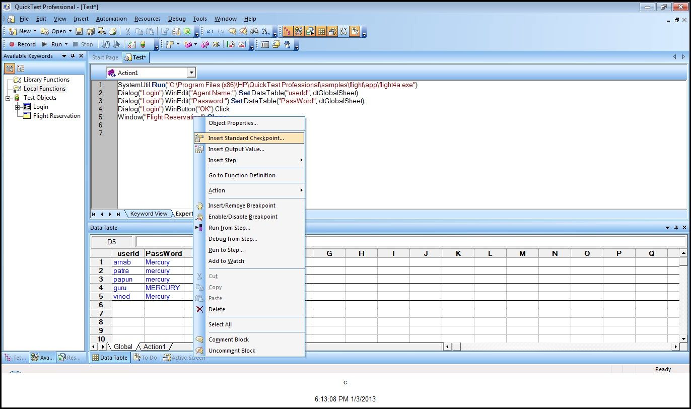The height and width of the screenshot is (409, 691).
Task: Switch to the Start Page tab
Action: (105, 57)
